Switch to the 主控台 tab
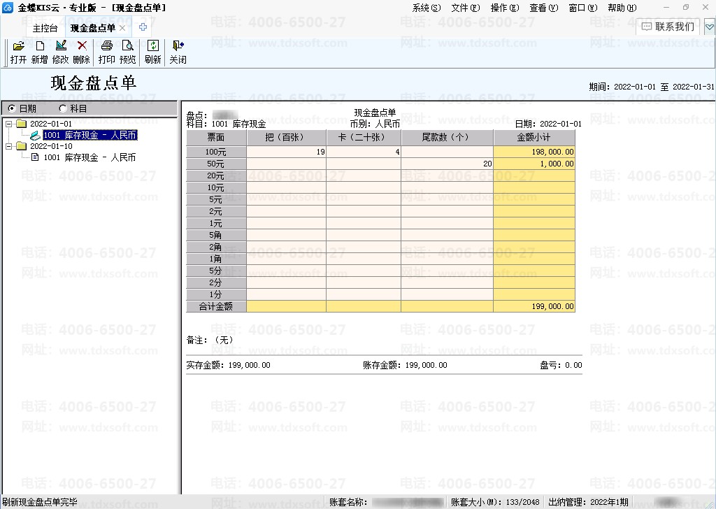 click(x=45, y=28)
